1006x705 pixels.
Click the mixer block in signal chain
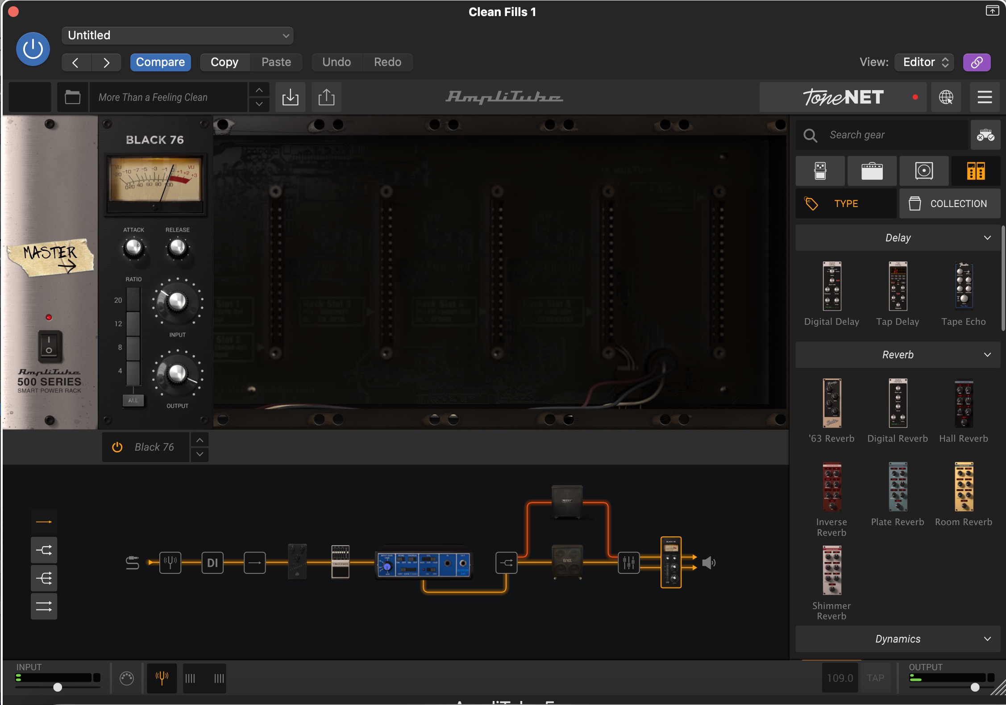point(628,563)
